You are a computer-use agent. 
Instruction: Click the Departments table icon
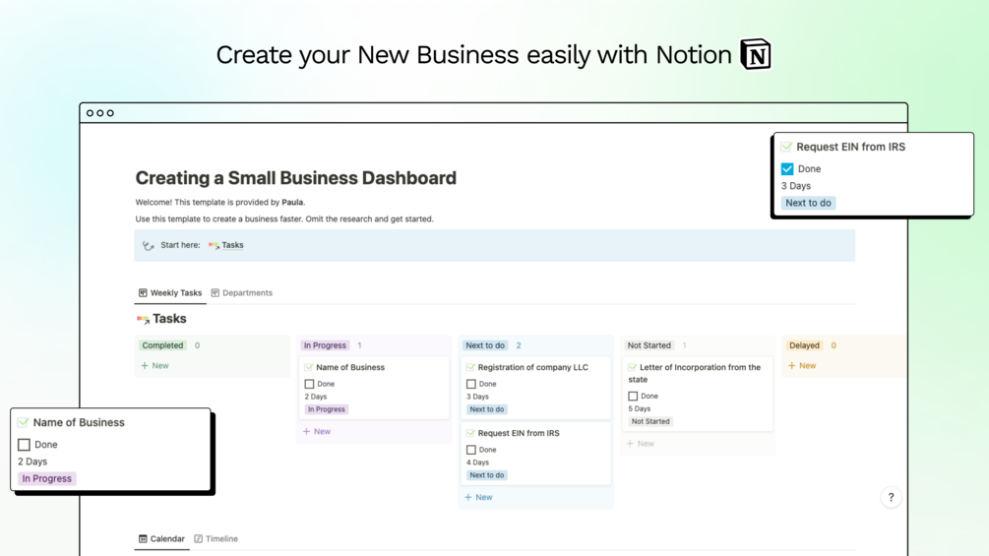click(216, 292)
